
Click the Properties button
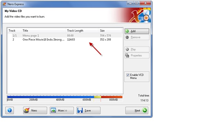(x=137, y=55)
